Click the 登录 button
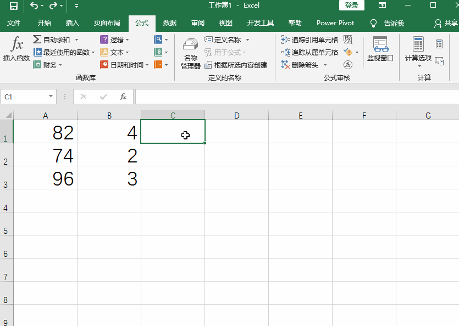The image size is (459, 326). pos(351,5)
